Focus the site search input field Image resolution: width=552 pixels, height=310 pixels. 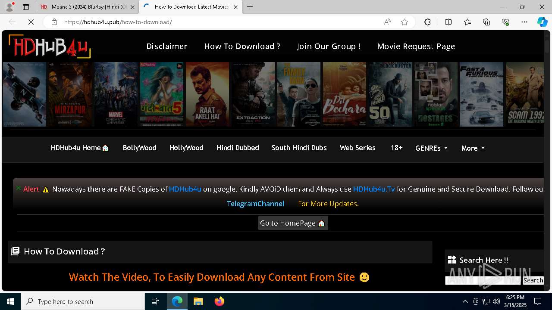tap(483, 280)
